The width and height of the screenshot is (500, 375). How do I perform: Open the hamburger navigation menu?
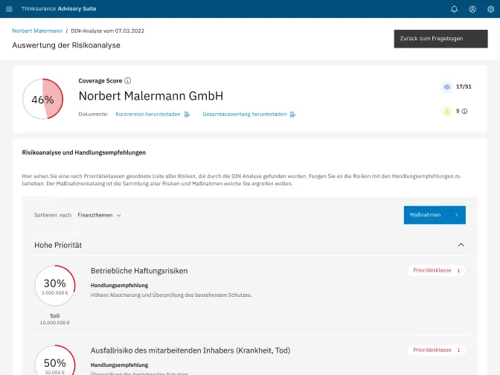click(x=9, y=9)
